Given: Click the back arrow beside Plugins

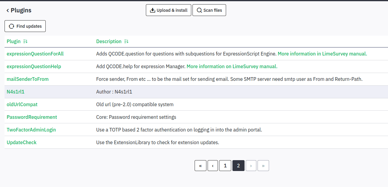Looking at the screenshot, I should (x=8, y=11).
